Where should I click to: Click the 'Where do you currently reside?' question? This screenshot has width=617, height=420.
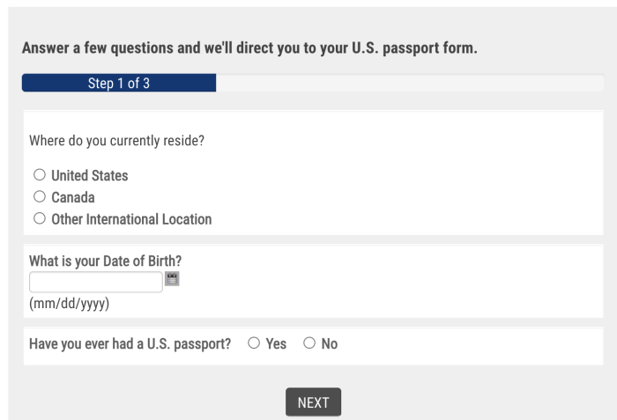(x=117, y=141)
